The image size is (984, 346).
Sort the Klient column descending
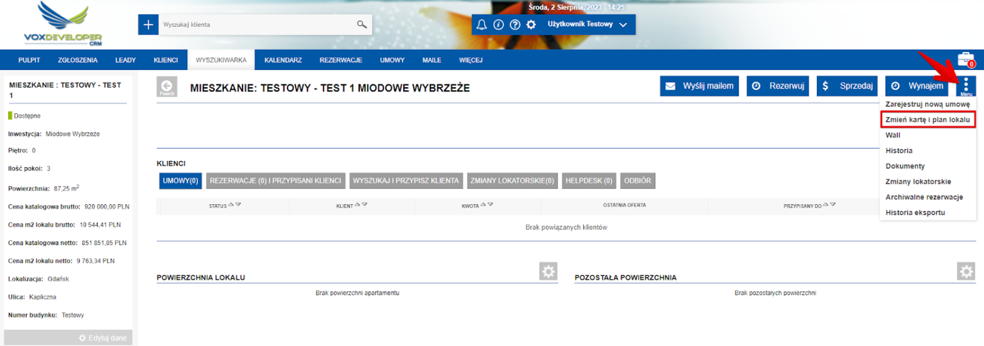click(x=364, y=204)
